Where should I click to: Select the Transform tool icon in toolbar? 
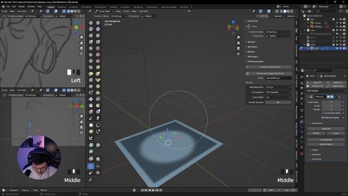[98, 173]
